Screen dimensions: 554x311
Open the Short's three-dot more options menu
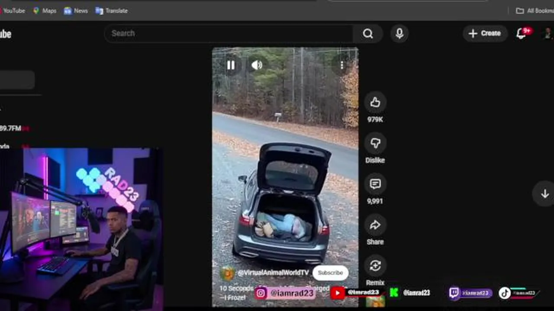[341, 65]
